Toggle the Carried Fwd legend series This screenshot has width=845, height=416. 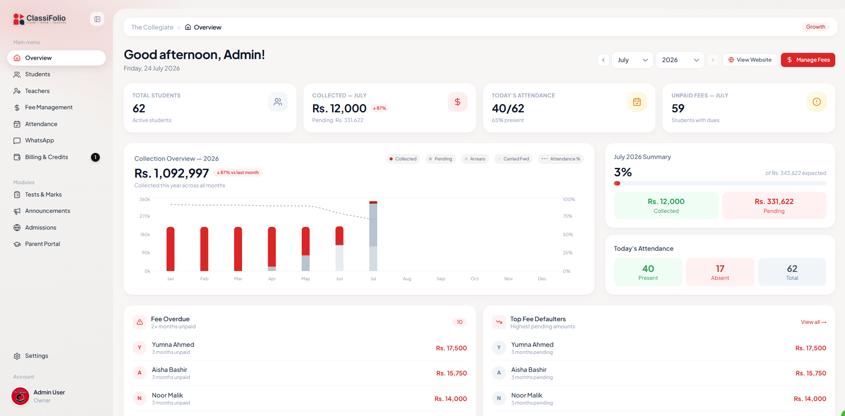(513, 159)
